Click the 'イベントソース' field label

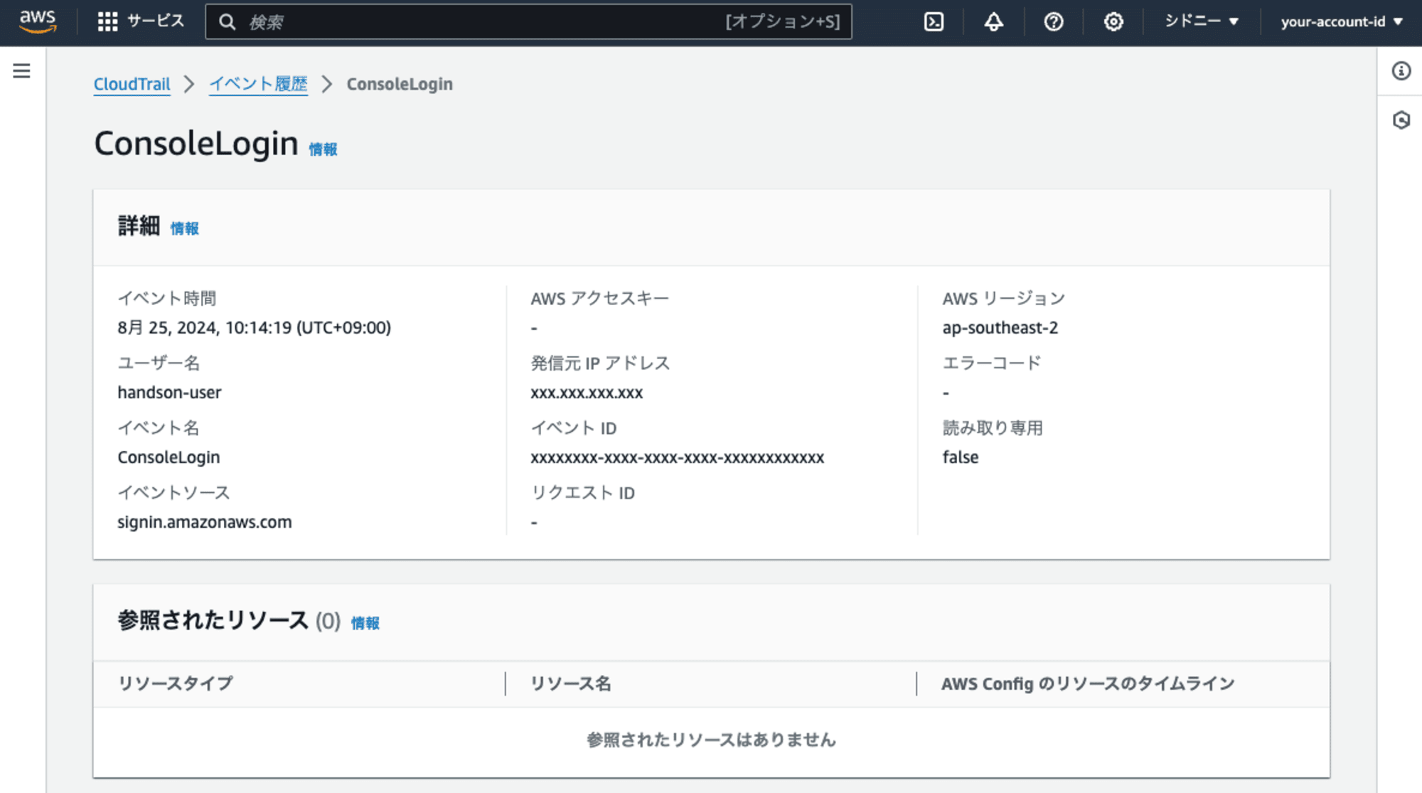[174, 493]
